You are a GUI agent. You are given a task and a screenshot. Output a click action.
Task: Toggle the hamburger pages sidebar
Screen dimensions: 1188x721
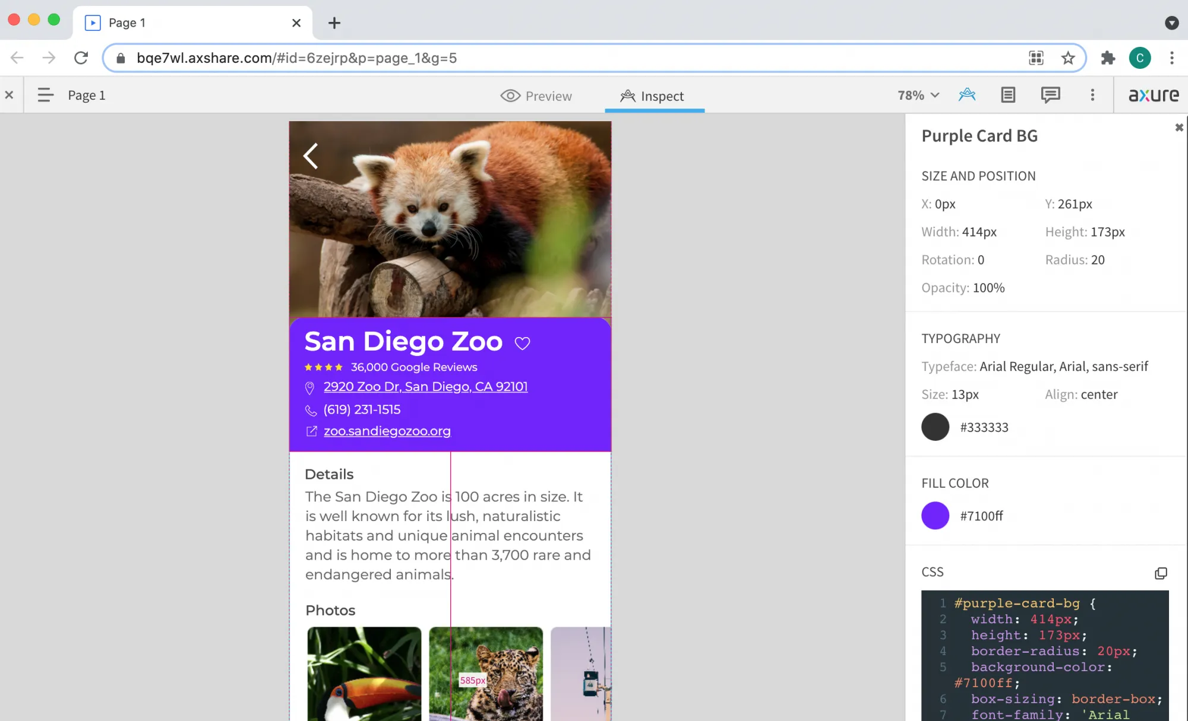click(45, 95)
